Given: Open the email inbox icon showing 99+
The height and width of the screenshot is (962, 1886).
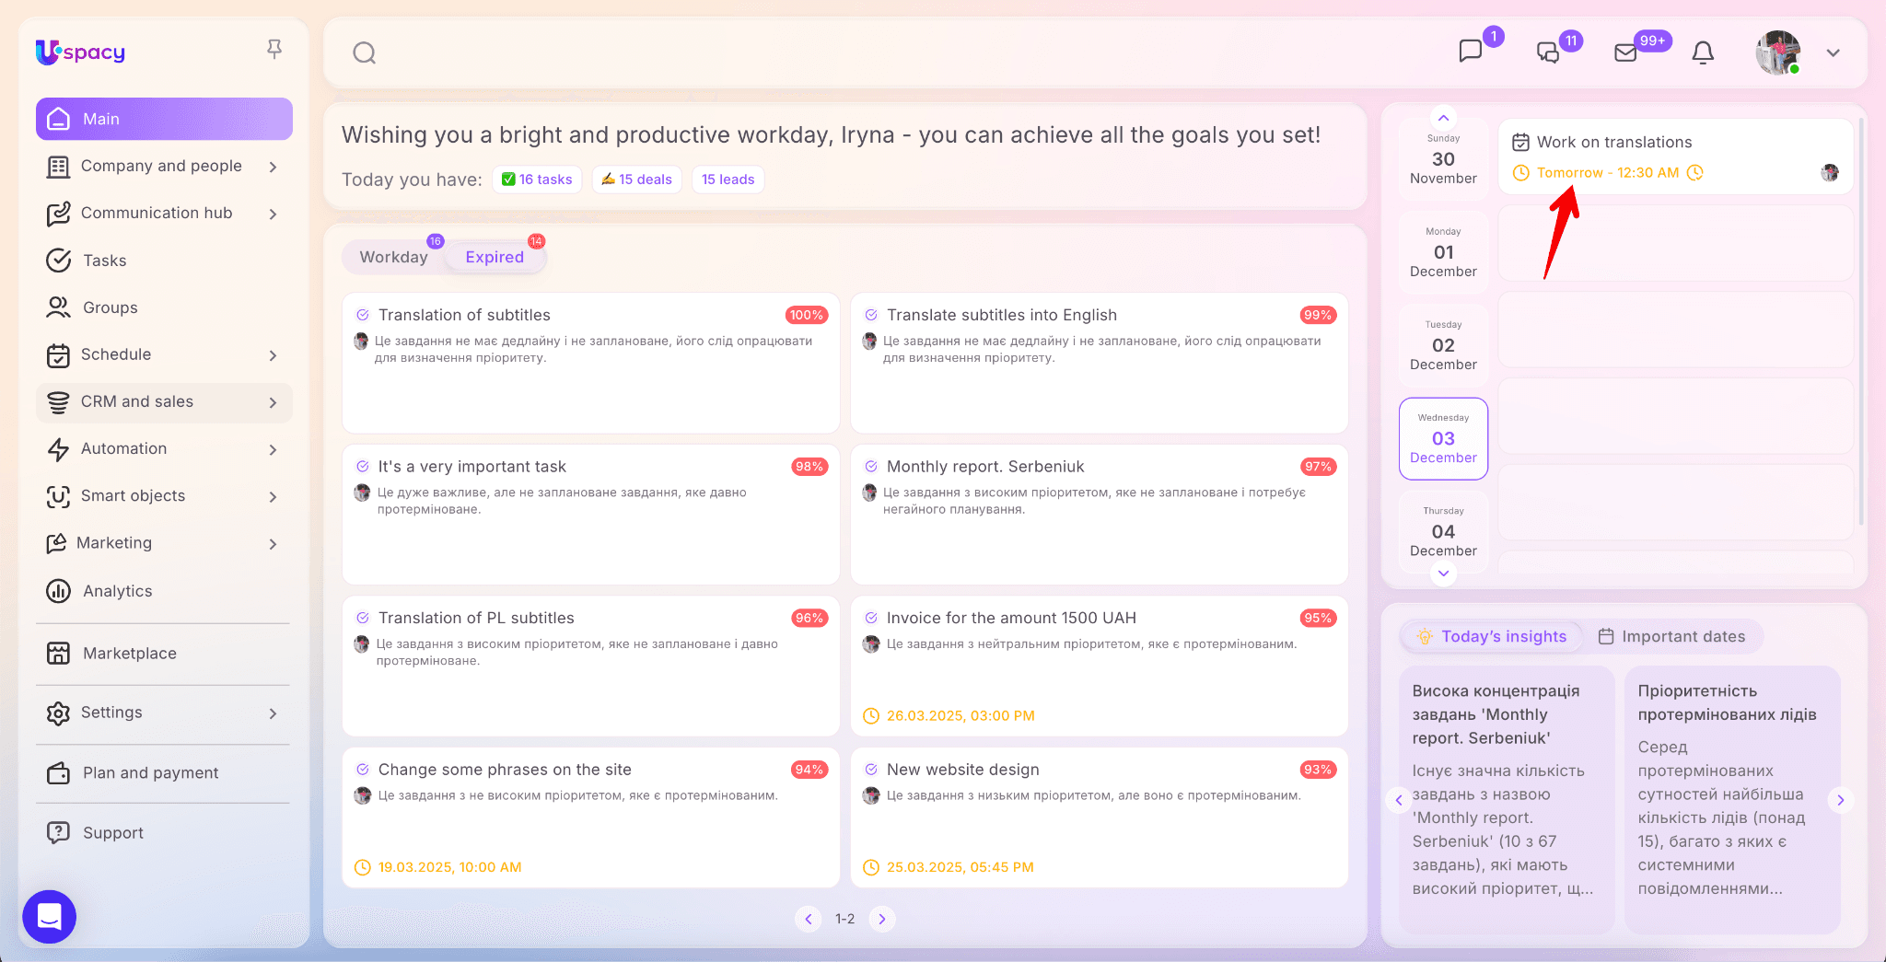Looking at the screenshot, I should pos(1625,52).
